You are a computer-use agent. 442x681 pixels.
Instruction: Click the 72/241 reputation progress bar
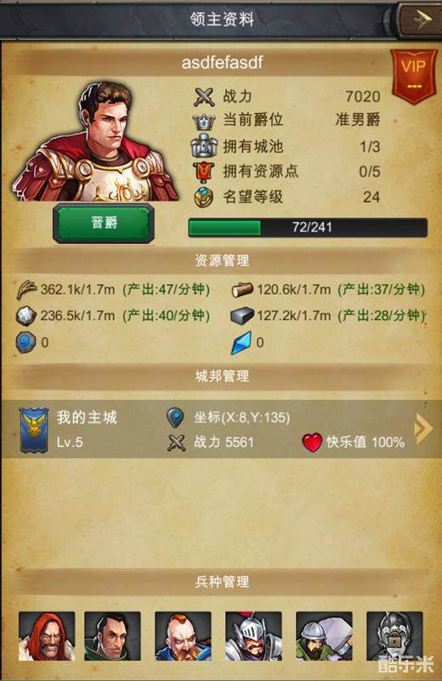point(308,227)
